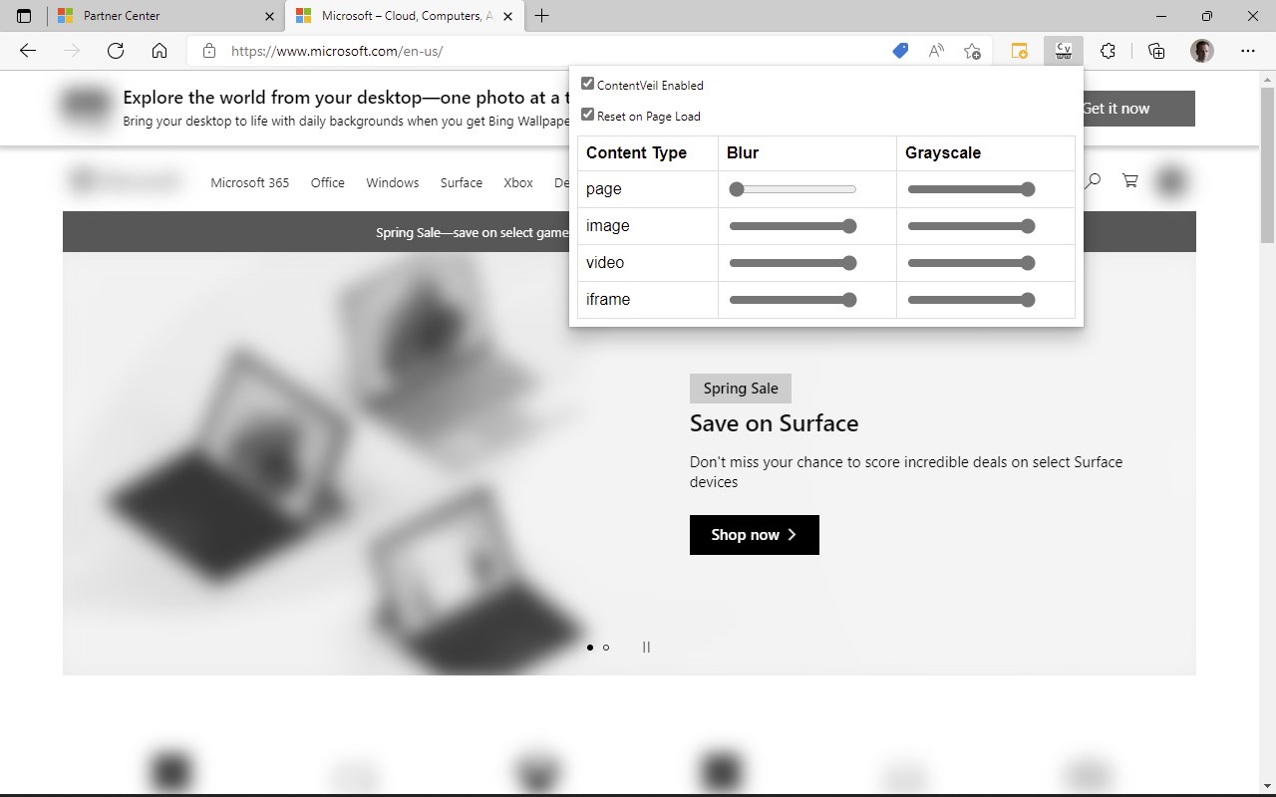Select the first carousel dot
Screen dimensions: 1276x797
[590, 648]
